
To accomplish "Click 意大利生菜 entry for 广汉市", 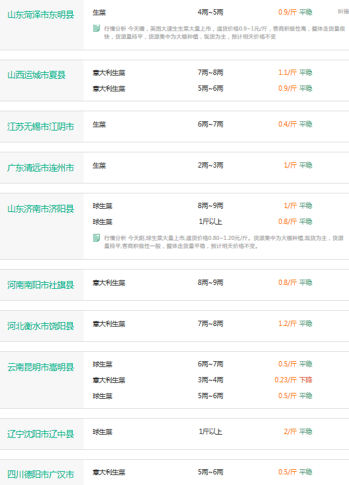I will pos(109,472).
